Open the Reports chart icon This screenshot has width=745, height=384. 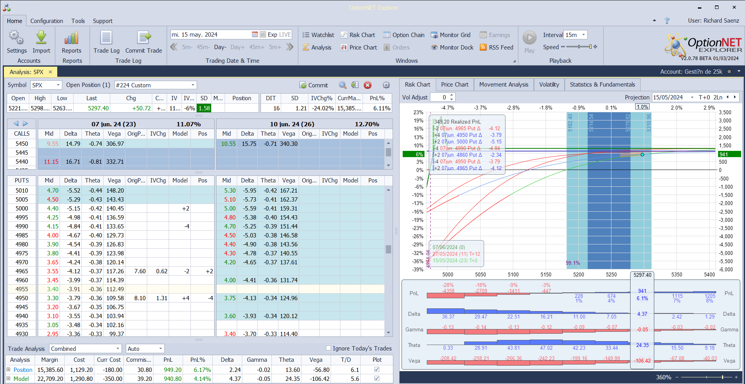tap(72, 38)
